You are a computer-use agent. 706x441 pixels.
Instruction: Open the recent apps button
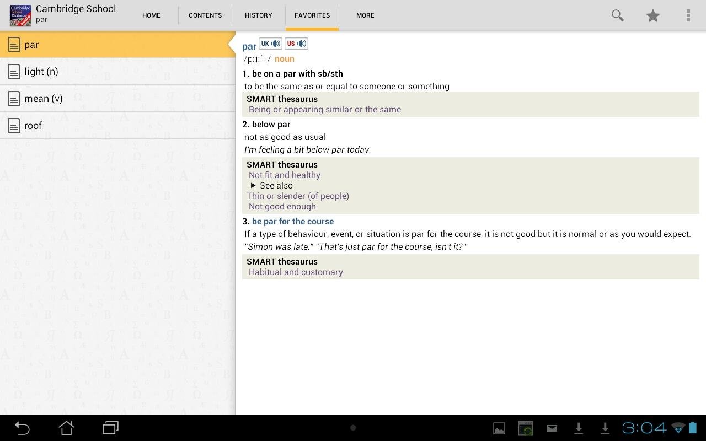point(111,428)
